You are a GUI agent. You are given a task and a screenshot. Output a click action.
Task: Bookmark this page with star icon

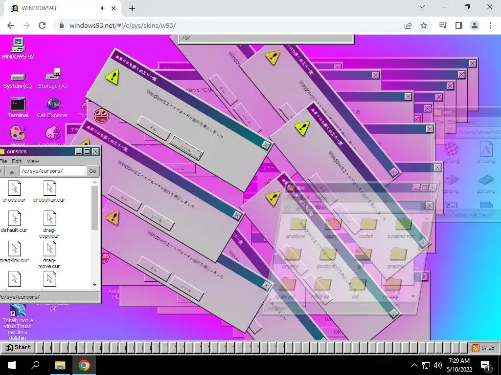[424, 25]
